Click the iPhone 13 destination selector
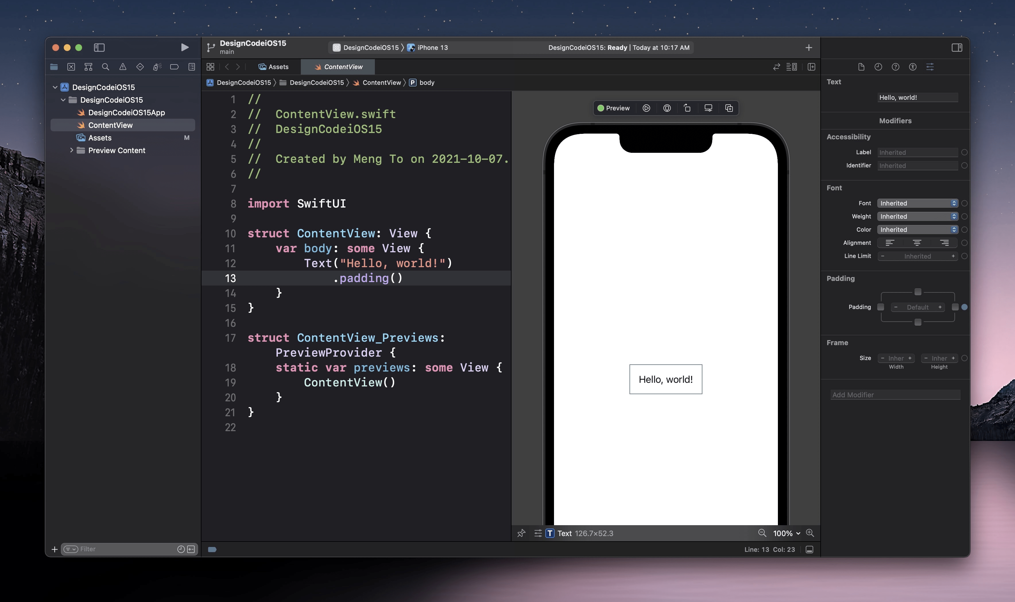 tap(432, 48)
